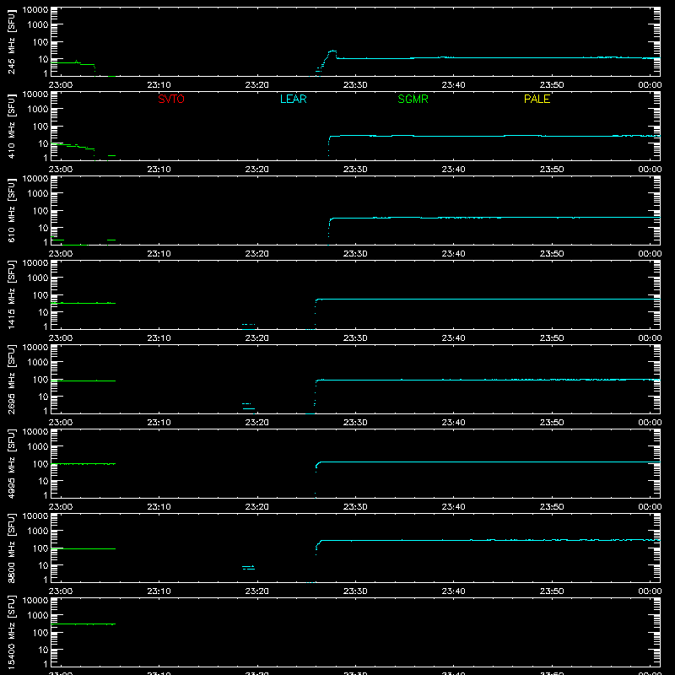Click 23:00 time label under 245 MHz plot
The height and width of the screenshot is (675, 675).
pyautogui.click(x=61, y=85)
